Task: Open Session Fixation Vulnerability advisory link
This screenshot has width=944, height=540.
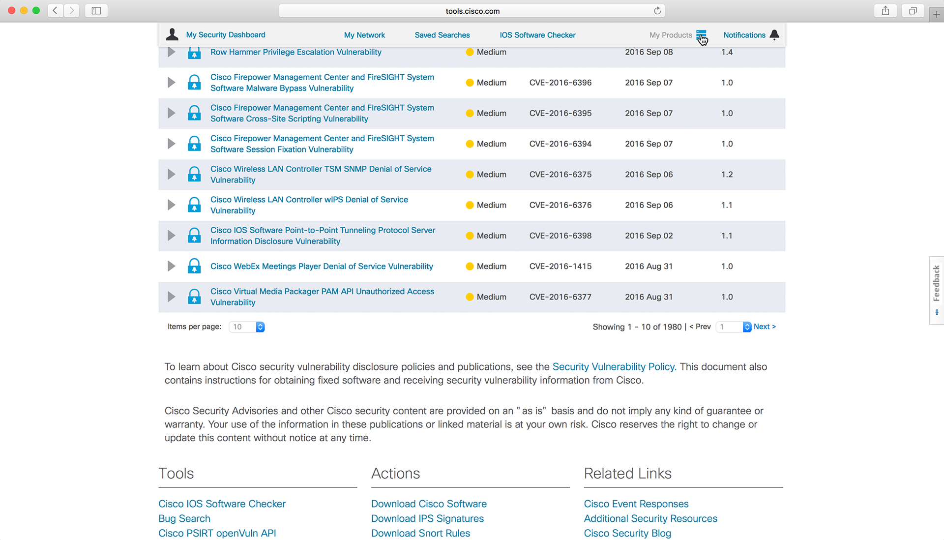Action: [322, 144]
